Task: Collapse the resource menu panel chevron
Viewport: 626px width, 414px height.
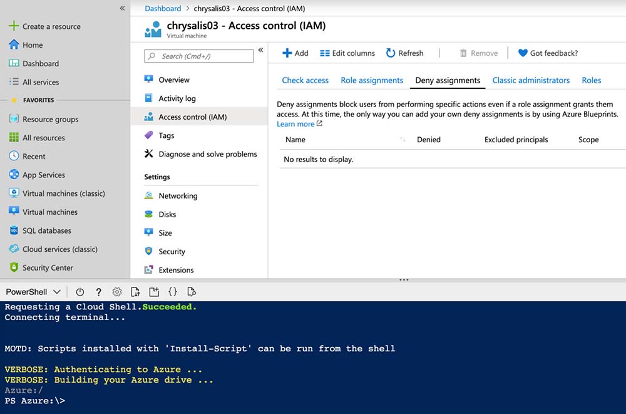Action: pos(260,50)
